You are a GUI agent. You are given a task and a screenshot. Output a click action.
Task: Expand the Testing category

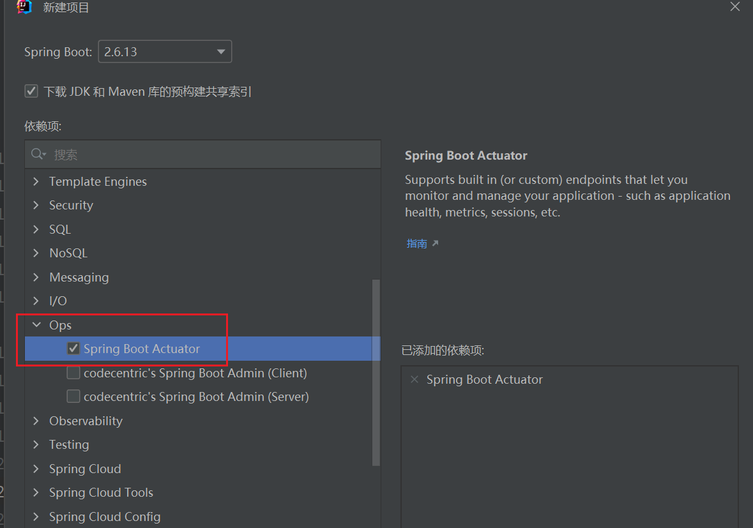pos(36,444)
